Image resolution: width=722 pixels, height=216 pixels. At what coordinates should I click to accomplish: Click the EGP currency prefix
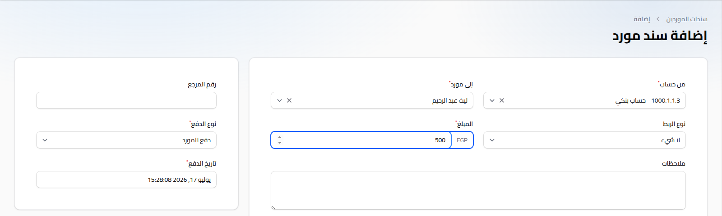462,140
